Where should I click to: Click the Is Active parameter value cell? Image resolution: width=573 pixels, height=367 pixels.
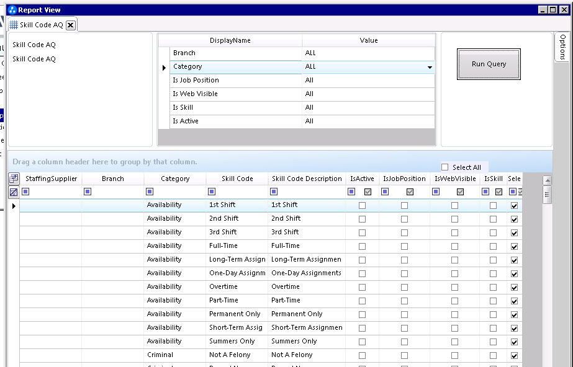[x=368, y=122]
